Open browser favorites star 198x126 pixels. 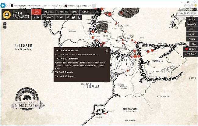point(189,5)
